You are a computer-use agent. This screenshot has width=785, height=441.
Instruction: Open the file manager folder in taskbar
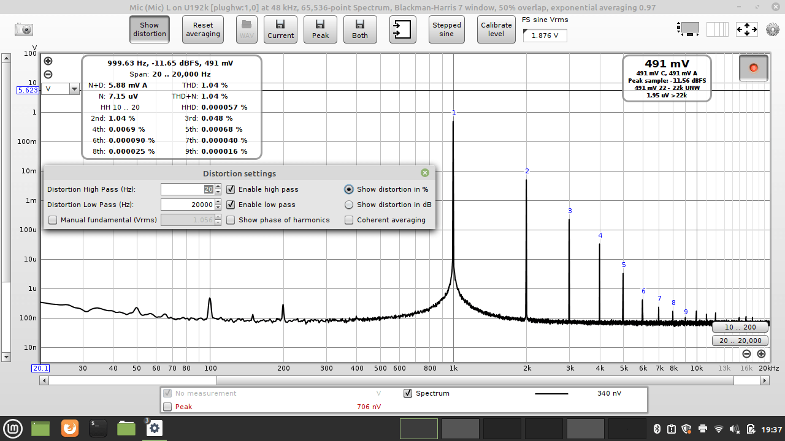tap(126, 428)
